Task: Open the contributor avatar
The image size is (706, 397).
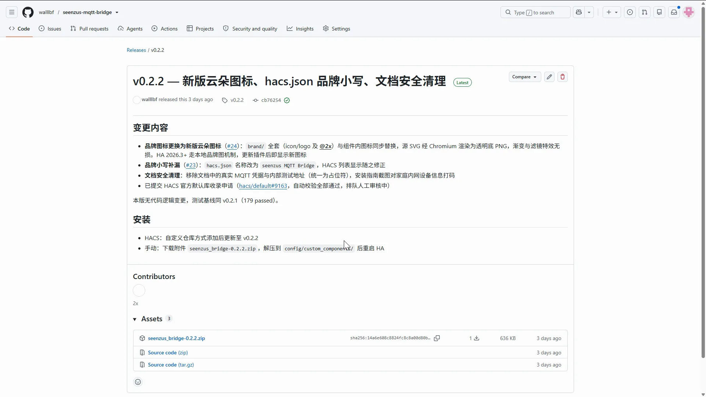Action: tap(139, 290)
